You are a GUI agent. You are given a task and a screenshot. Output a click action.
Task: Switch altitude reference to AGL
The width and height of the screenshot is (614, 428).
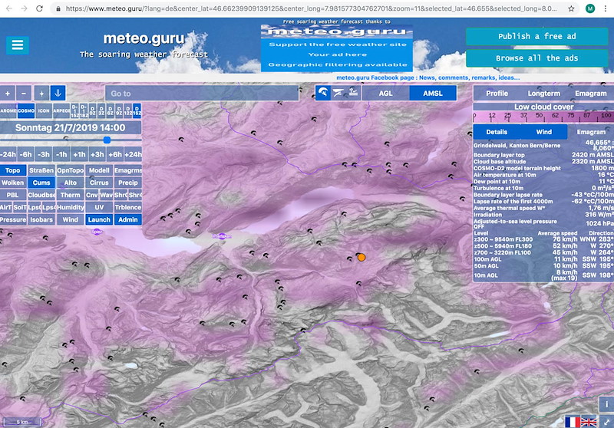click(x=387, y=93)
